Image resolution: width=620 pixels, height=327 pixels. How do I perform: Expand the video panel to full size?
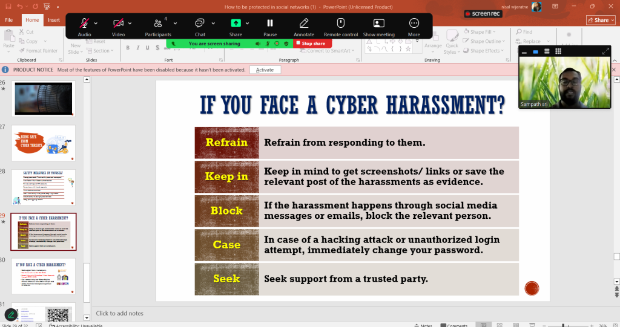[x=607, y=52]
